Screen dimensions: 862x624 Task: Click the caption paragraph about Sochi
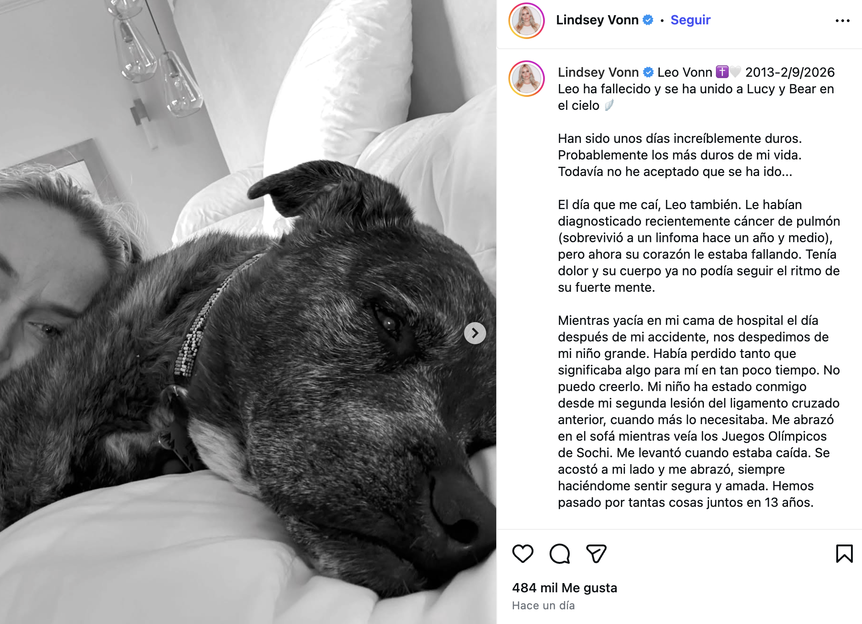click(x=698, y=411)
